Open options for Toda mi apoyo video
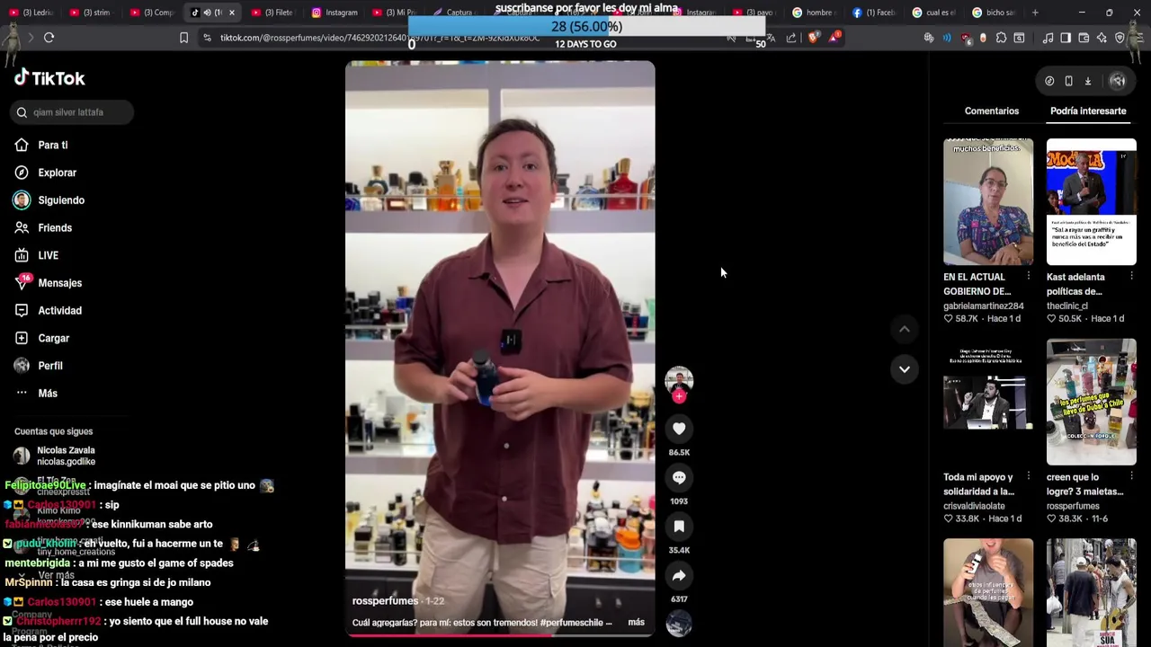The height and width of the screenshot is (647, 1151). [x=1029, y=476]
